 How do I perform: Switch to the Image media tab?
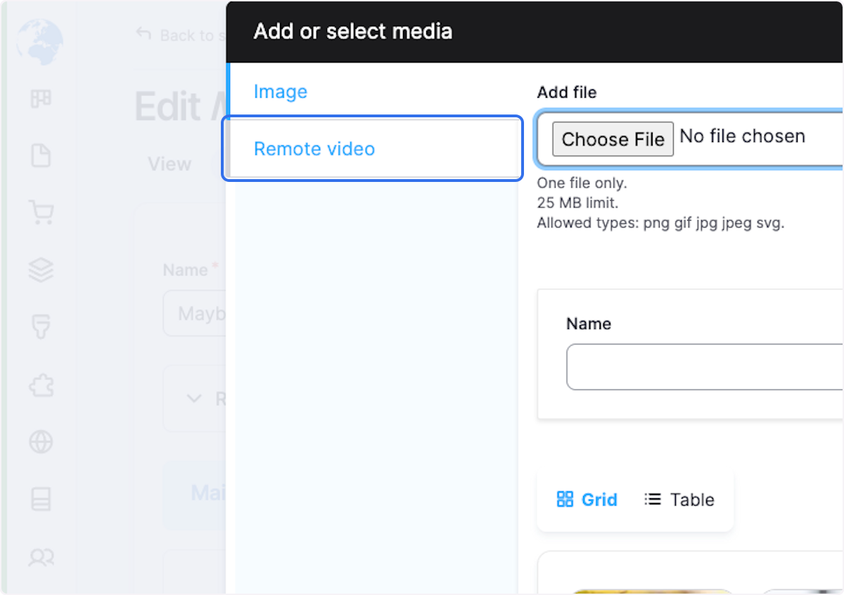[x=280, y=91]
